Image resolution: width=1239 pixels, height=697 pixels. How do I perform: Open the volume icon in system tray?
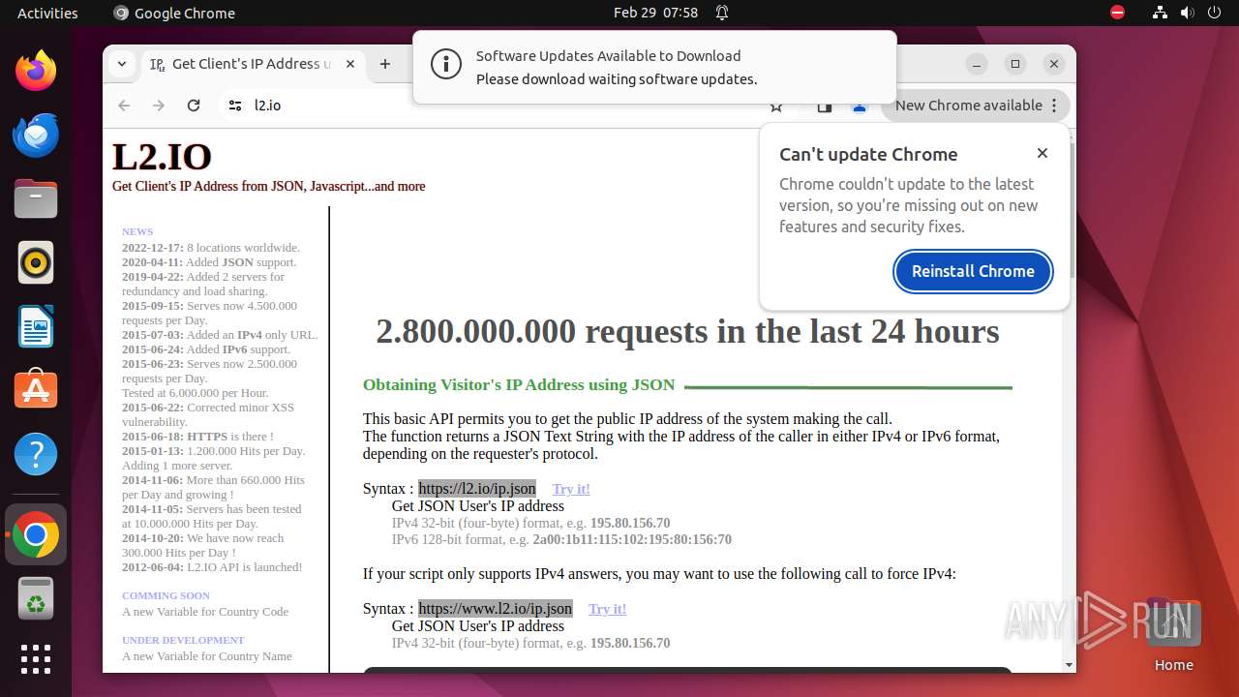point(1187,13)
